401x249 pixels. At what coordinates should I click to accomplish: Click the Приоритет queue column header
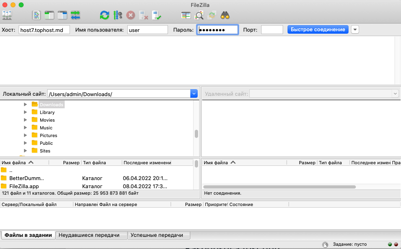click(216, 204)
